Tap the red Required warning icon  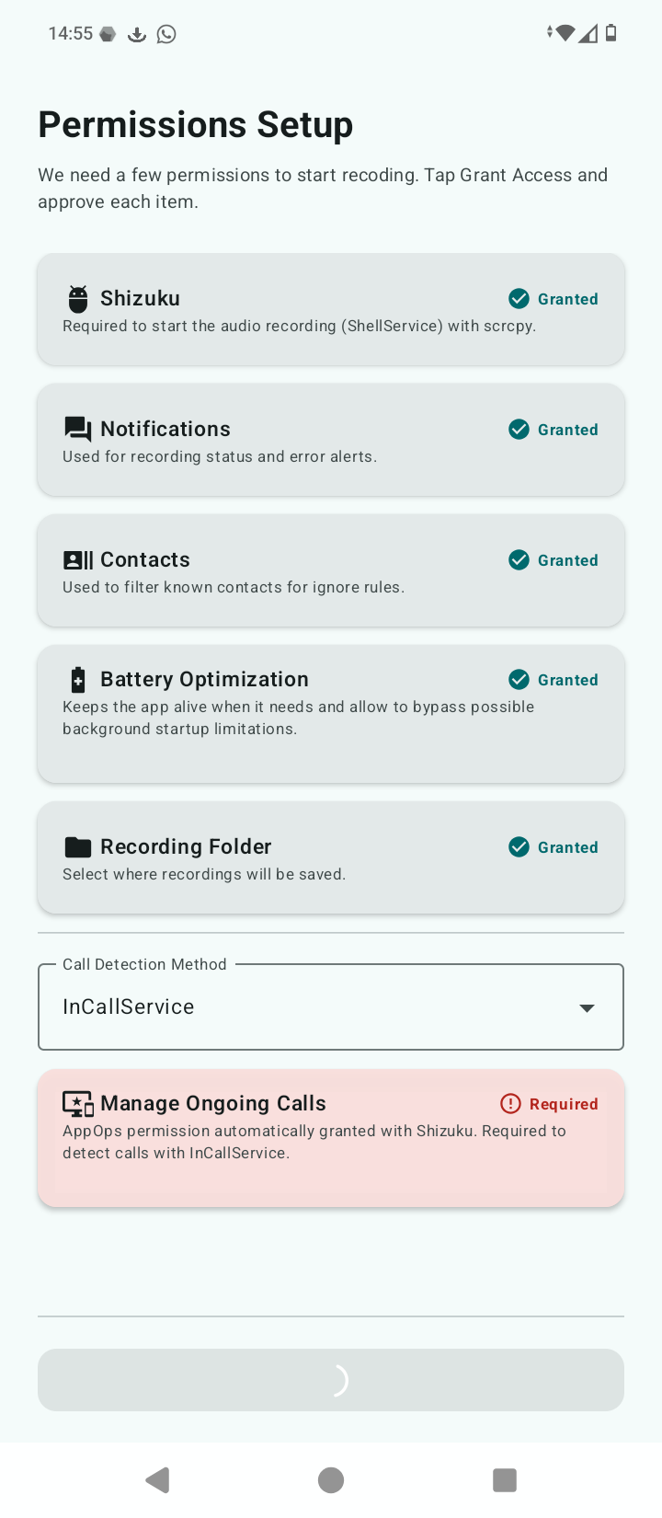510,1104
